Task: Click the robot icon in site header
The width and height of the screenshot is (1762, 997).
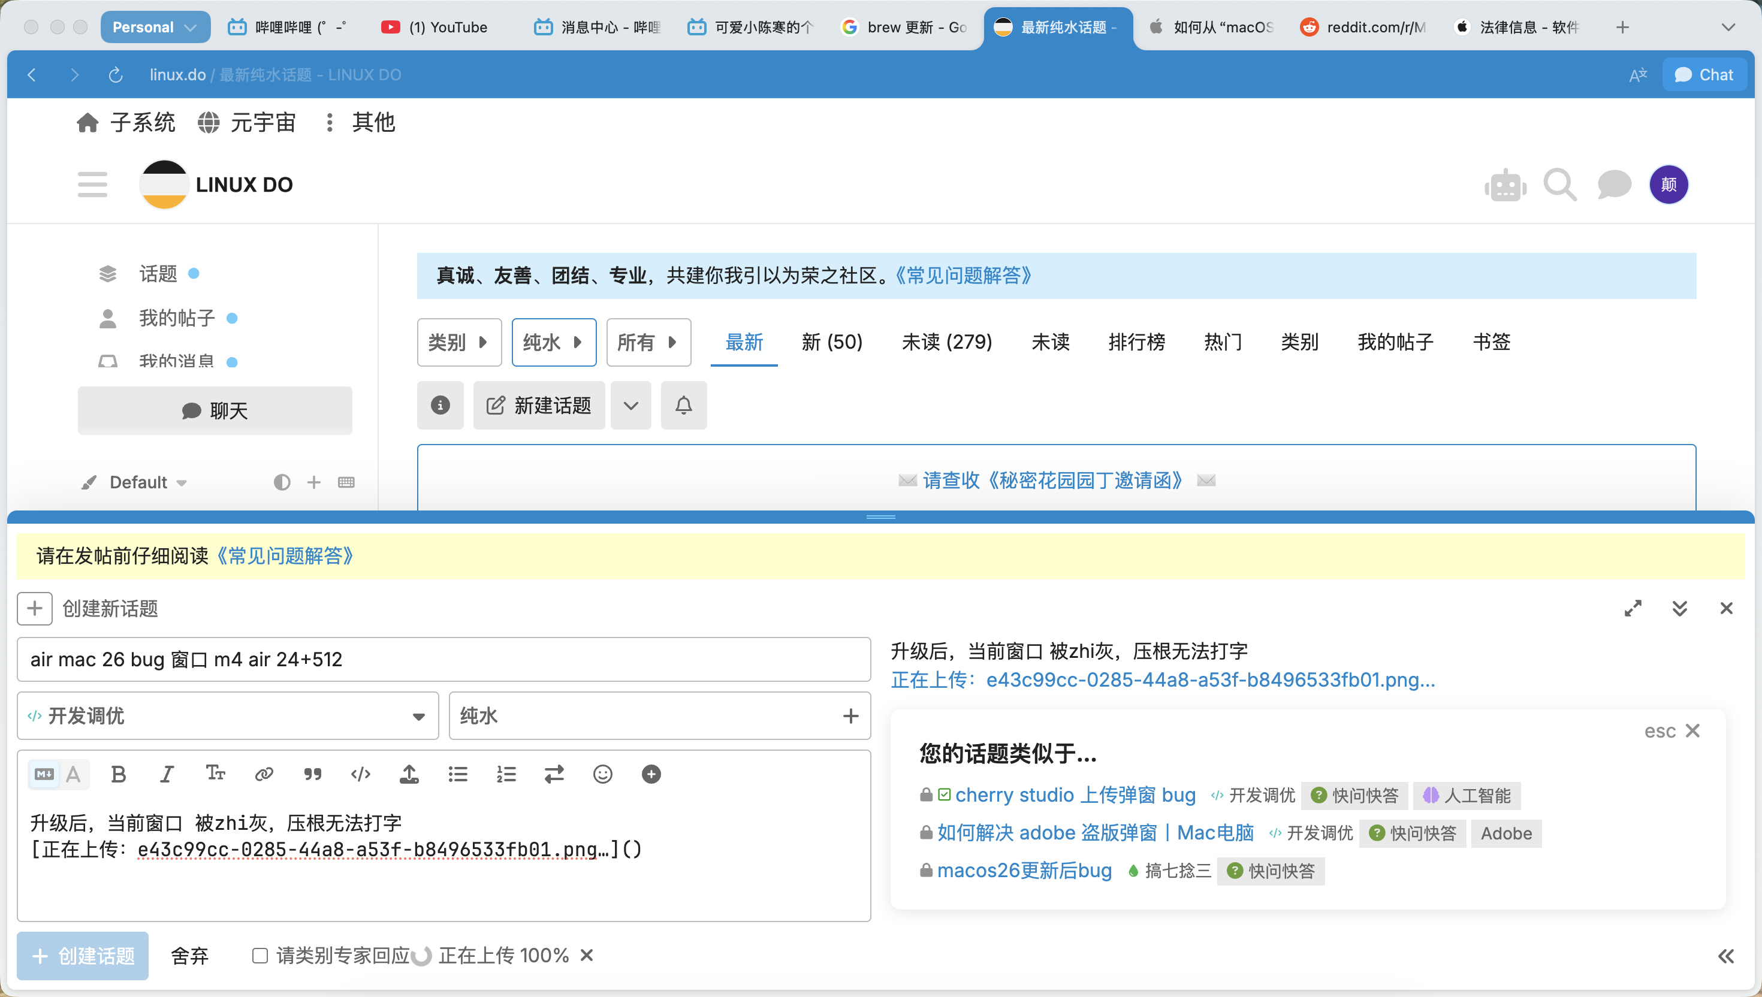Action: (x=1505, y=185)
